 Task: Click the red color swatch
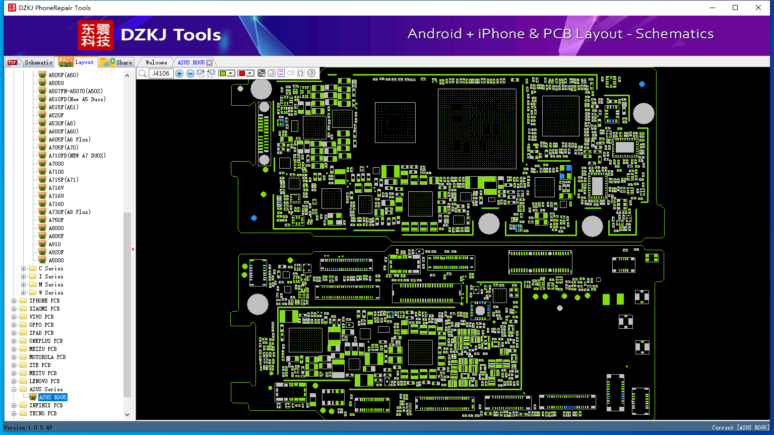tap(242, 74)
